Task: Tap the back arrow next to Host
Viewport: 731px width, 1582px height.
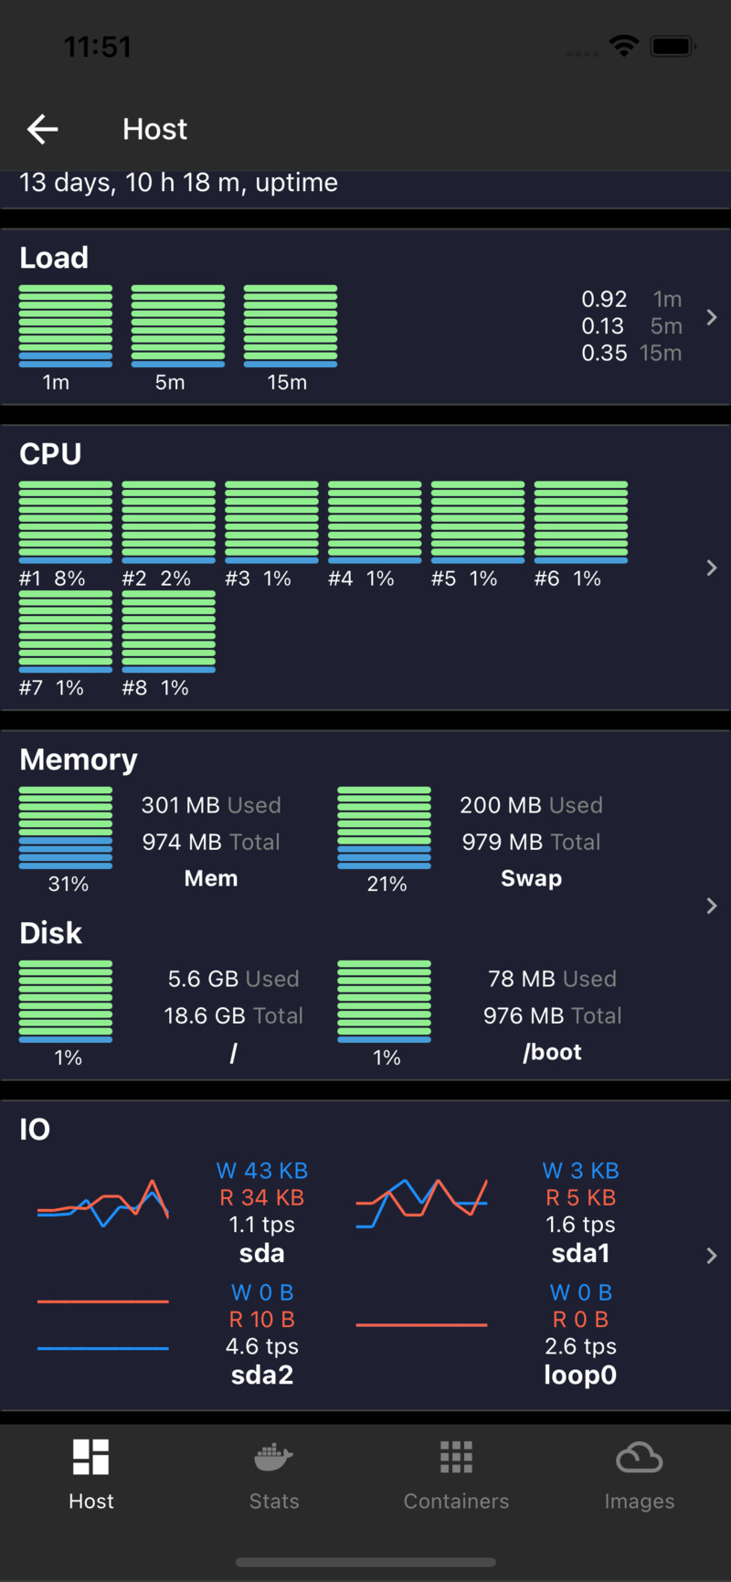Action: point(41,129)
